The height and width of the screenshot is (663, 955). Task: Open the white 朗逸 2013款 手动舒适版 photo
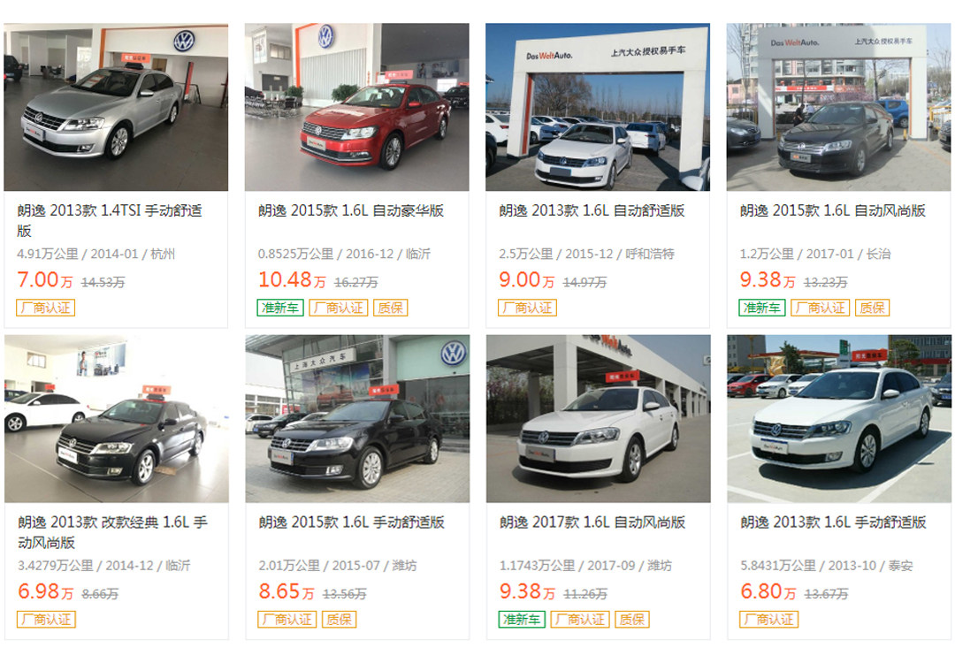839,419
